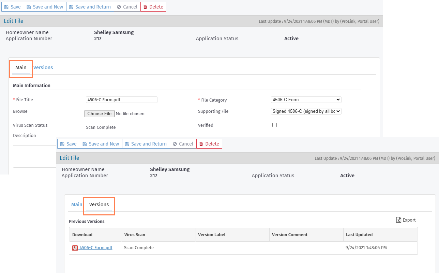Screen dimensions: 439x273
Task: Expand the Supporting File dropdown
Action: [x=306, y=111]
